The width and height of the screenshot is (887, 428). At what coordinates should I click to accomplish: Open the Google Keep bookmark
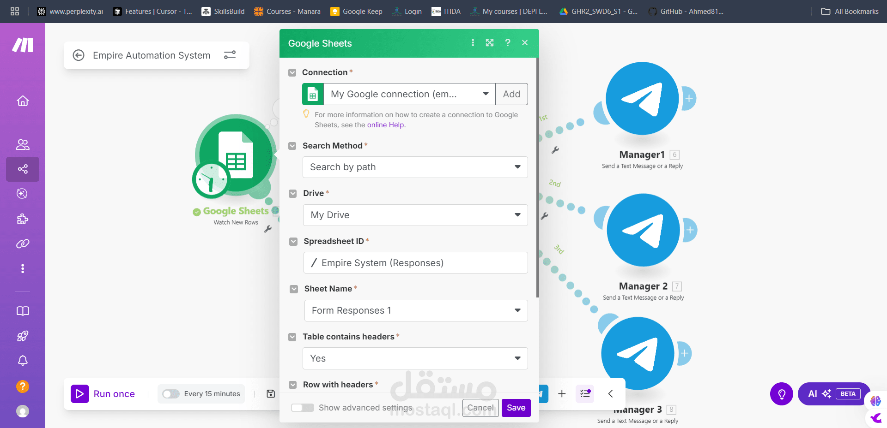pyautogui.click(x=356, y=12)
